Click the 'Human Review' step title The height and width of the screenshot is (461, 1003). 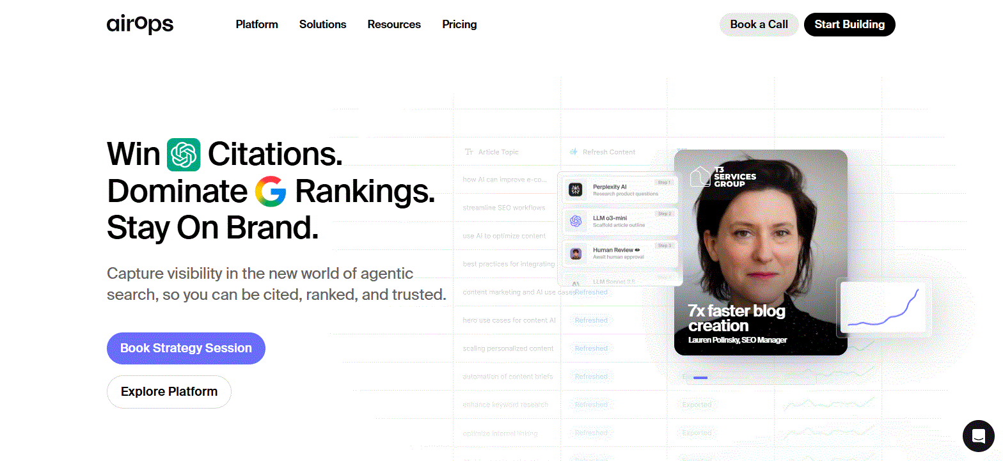[613, 250]
